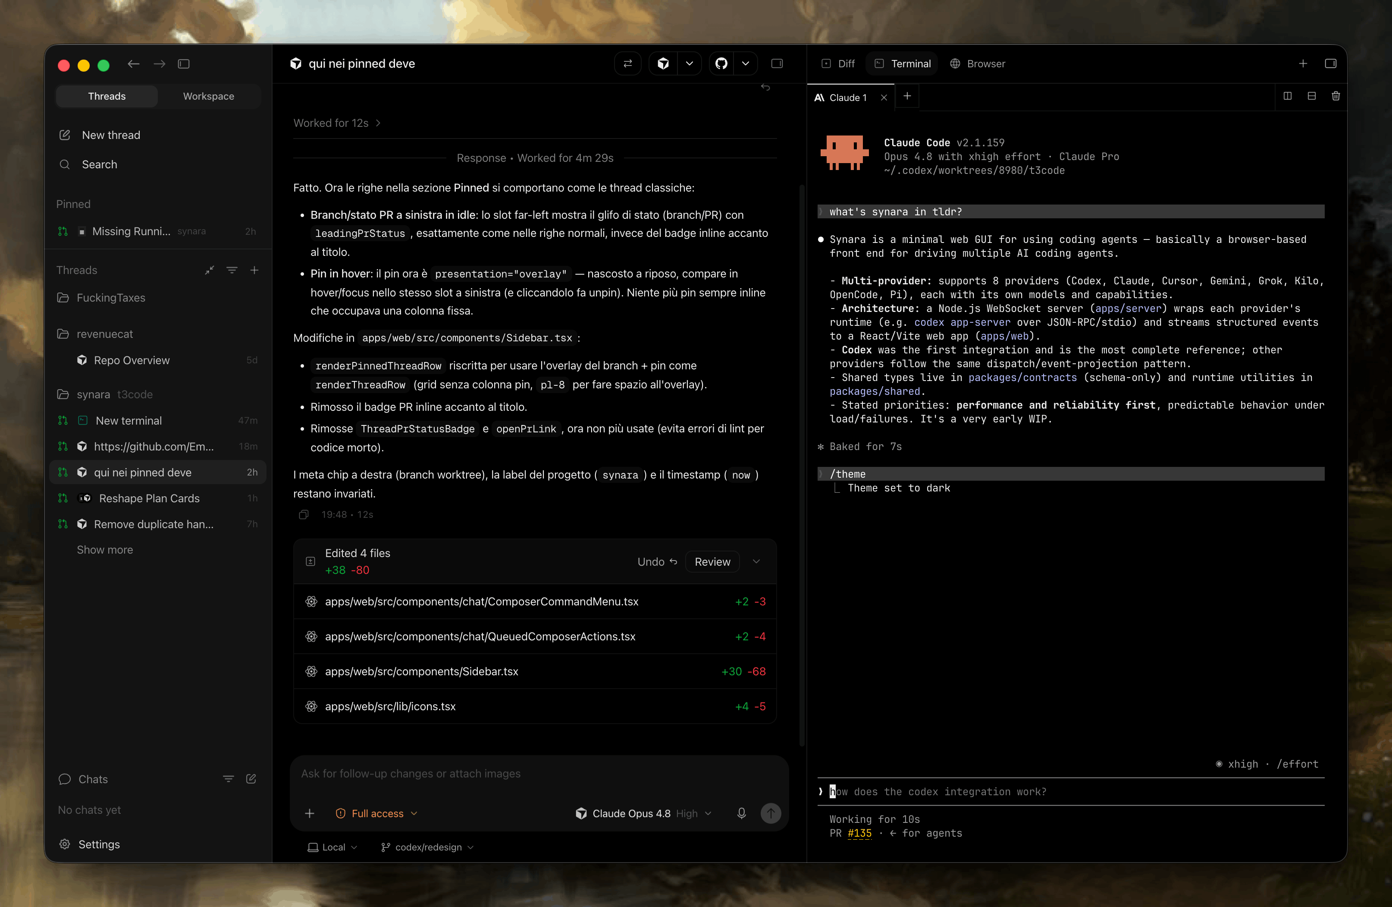Screen dimensions: 1392x907
Task: Toggle the left sidebar panel icon
Action: pyautogui.click(x=184, y=64)
